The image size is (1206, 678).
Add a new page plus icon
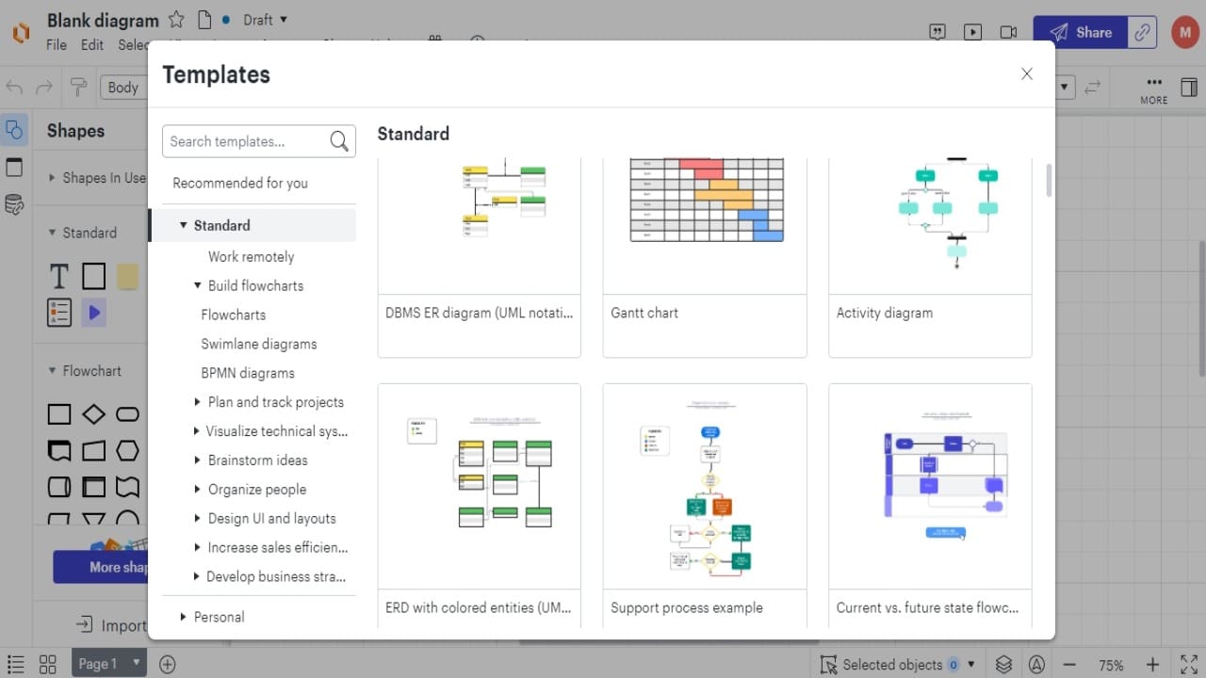(x=167, y=664)
